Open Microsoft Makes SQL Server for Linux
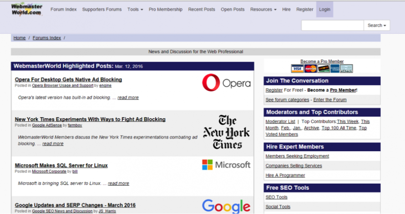This screenshot has width=405, height=214. click(x=61, y=165)
